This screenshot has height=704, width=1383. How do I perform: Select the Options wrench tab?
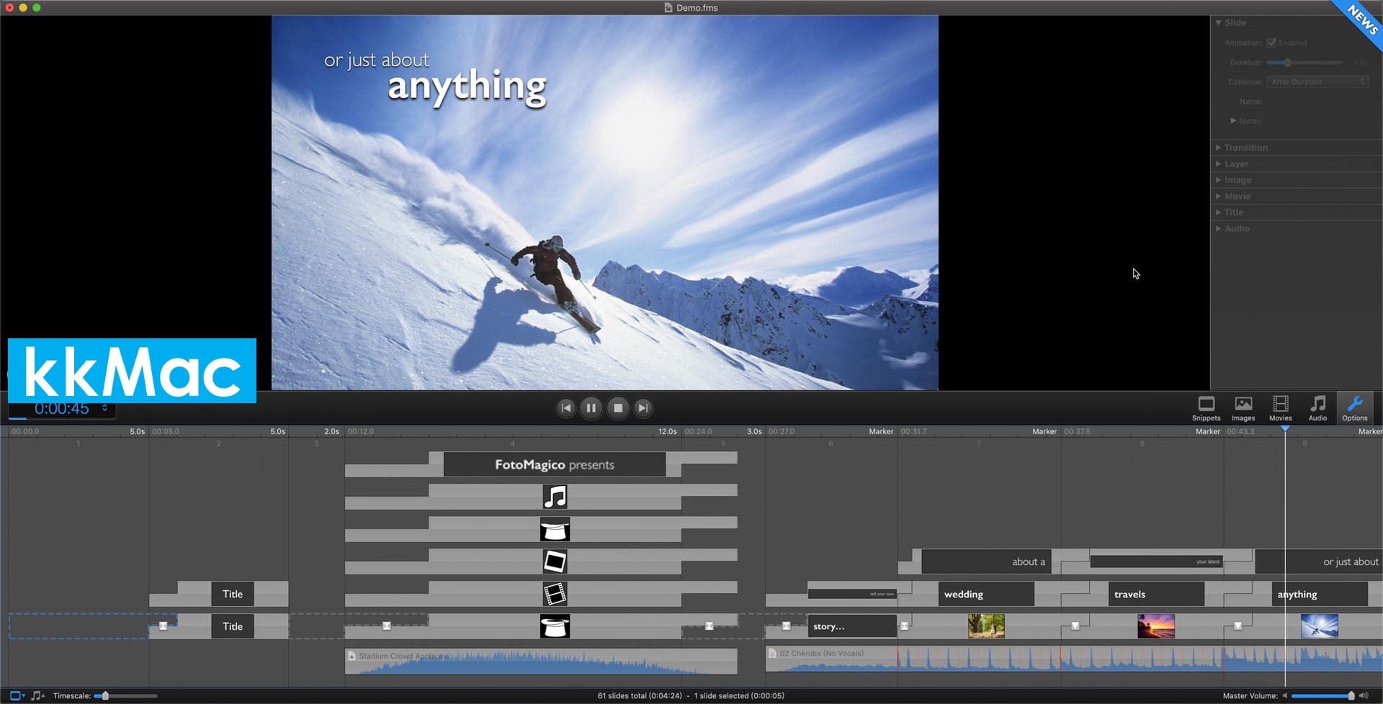[1355, 408]
